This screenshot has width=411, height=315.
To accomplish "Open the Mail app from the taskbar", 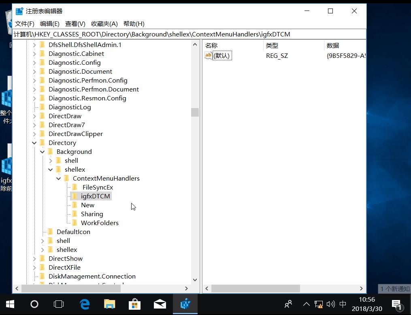I will point(160,304).
